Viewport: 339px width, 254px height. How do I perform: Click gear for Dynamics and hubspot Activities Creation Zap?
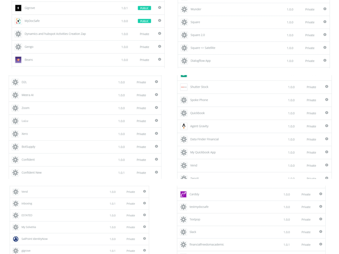click(x=160, y=34)
